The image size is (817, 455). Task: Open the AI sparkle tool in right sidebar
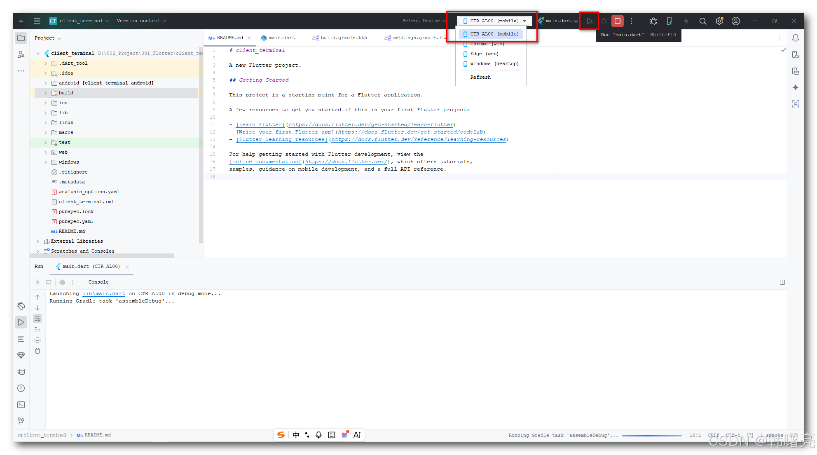click(795, 87)
